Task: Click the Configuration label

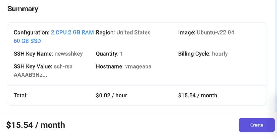Action: coord(31,33)
